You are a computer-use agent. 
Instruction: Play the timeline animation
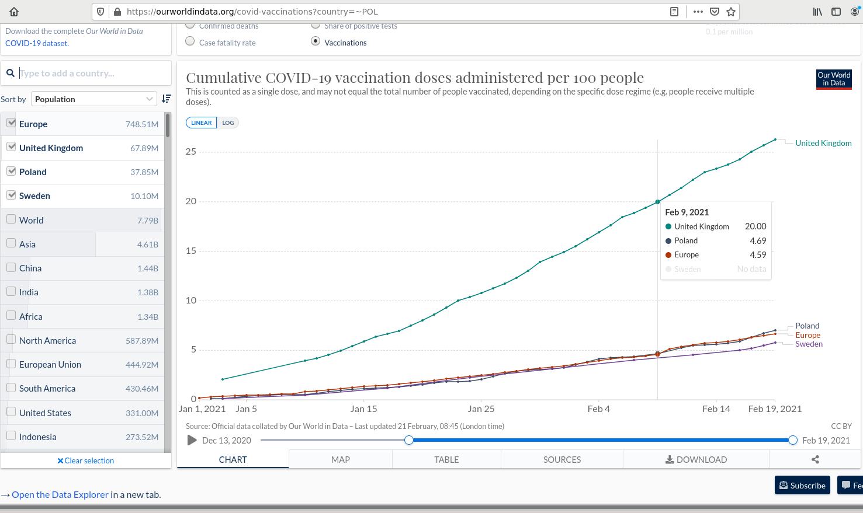click(192, 440)
